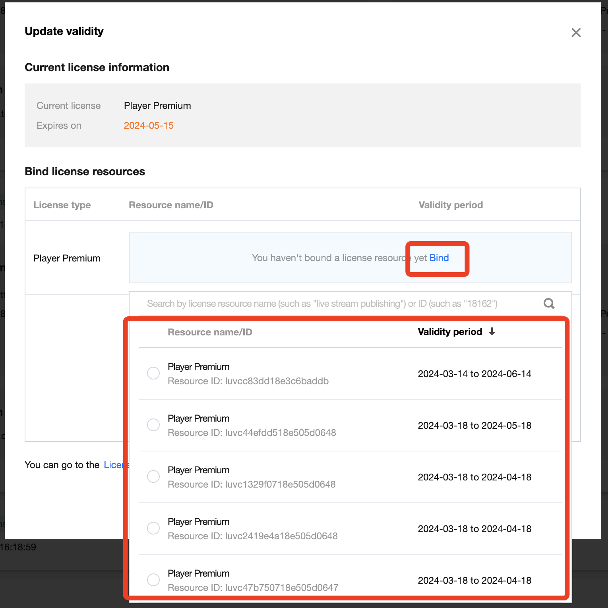Select resource luvc44efdd518e505d0648 radio button

point(153,425)
